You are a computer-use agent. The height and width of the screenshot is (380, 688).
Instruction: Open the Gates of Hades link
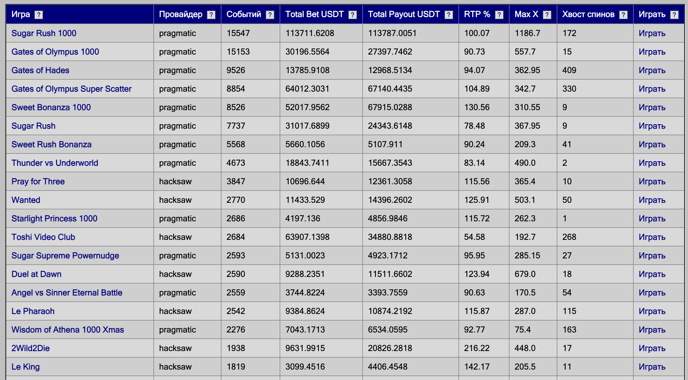[x=40, y=70]
